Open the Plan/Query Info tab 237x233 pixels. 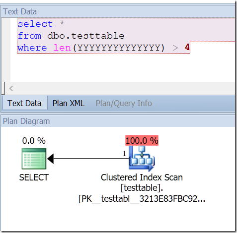click(x=124, y=103)
